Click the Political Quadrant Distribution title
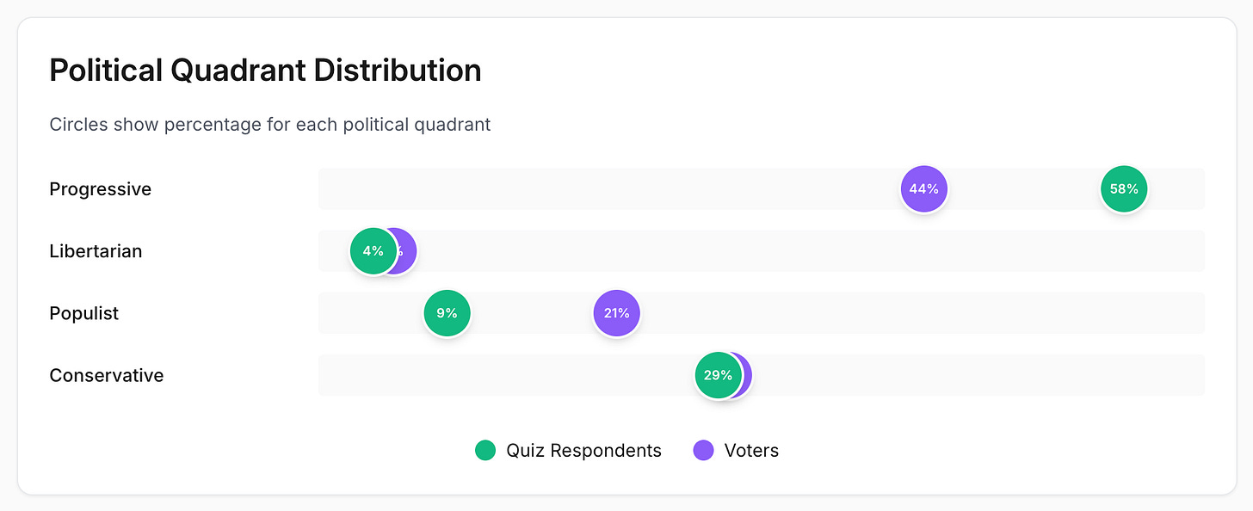Viewport: 1253px width, 511px height. point(265,71)
